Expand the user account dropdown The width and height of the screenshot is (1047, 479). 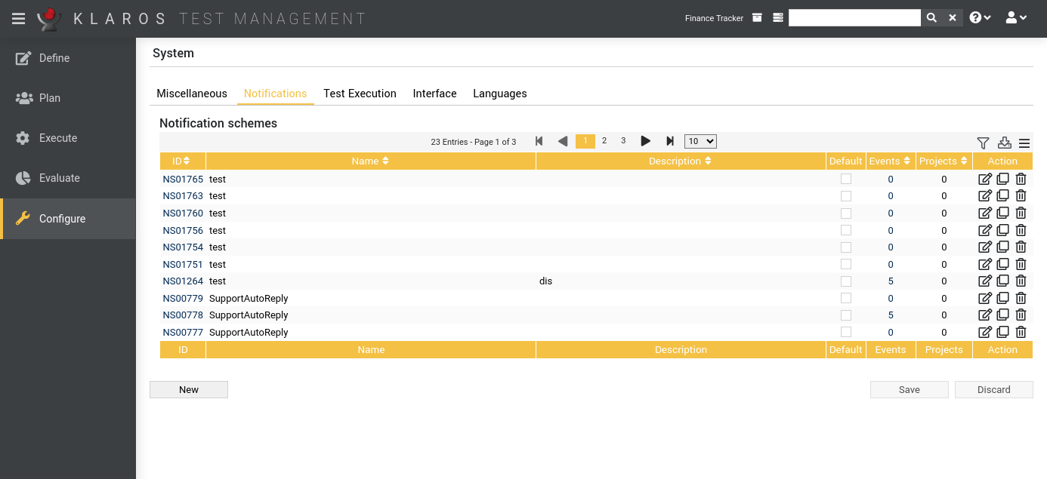coord(1016,17)
